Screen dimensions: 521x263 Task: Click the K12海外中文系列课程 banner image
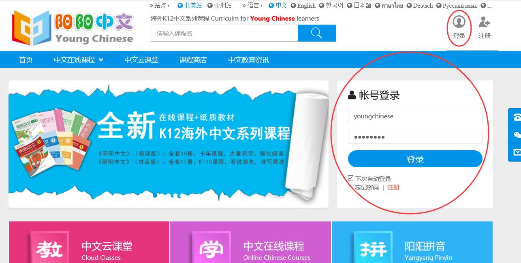[169, 144]
